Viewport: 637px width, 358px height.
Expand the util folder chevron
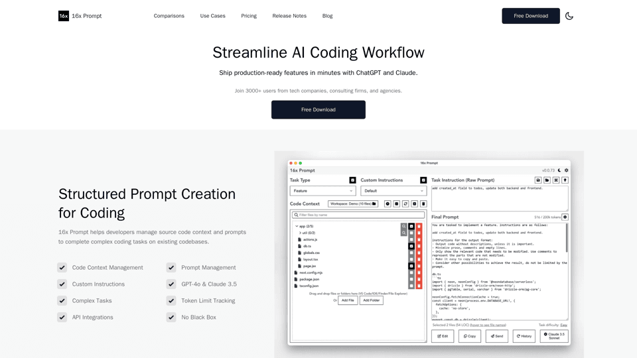pyautogui.click(x=300, y=233)
